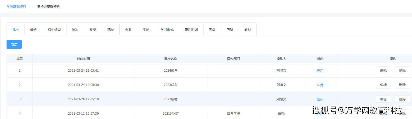This screenshot has height=119, width=412.
Task: Select the 教材 sub-tab
Action: tap(248, 30)
